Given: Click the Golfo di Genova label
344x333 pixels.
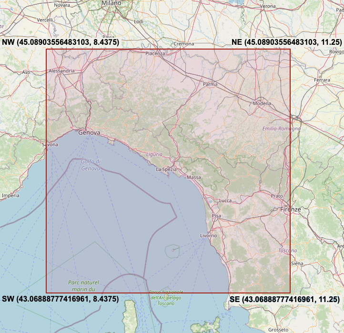Looking at the screenshot, I should click(91, 165).
